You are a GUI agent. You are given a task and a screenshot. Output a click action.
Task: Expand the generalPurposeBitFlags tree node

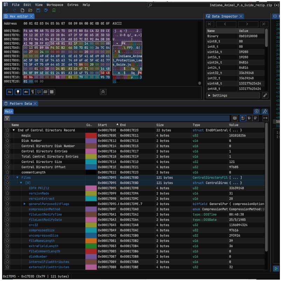pos(24,204)
